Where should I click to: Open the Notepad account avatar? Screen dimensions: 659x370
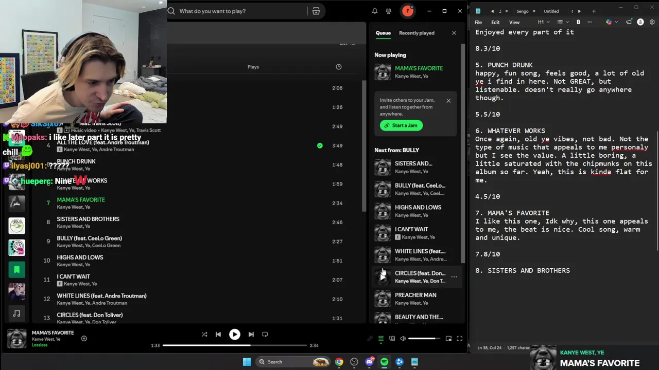coord(640,22)
